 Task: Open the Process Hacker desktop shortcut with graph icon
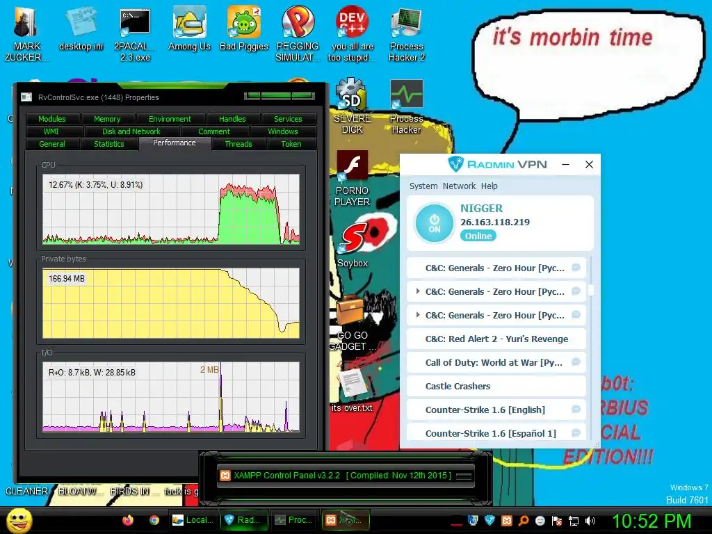click(406, 106)
